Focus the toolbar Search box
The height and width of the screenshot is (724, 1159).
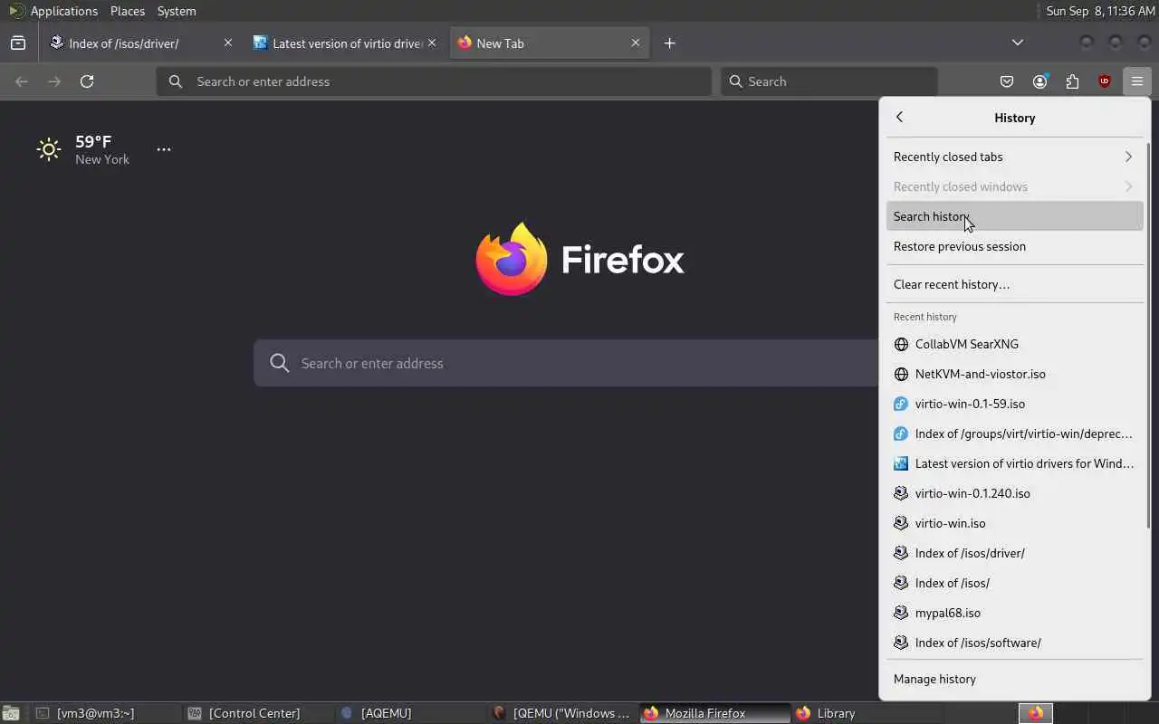point(829,81)
